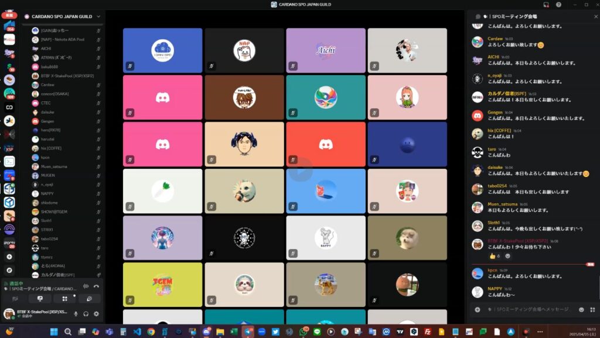Screen dimensions: 600x338
Task: Add a server with plus icon
Action: pos(9,257)
